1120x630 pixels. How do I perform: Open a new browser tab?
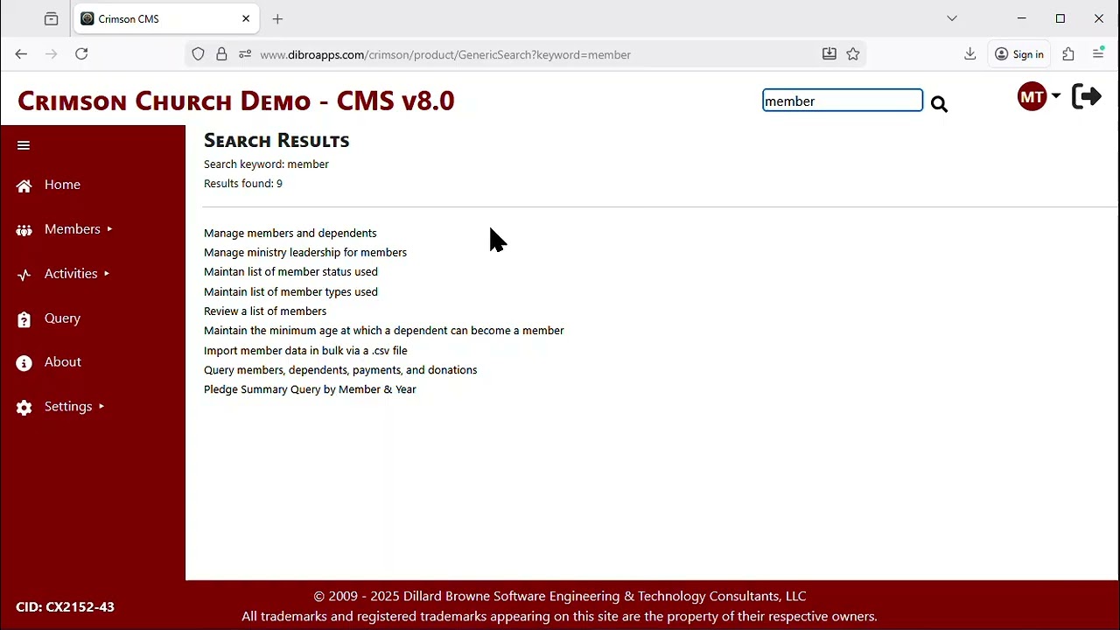[277, 18]
